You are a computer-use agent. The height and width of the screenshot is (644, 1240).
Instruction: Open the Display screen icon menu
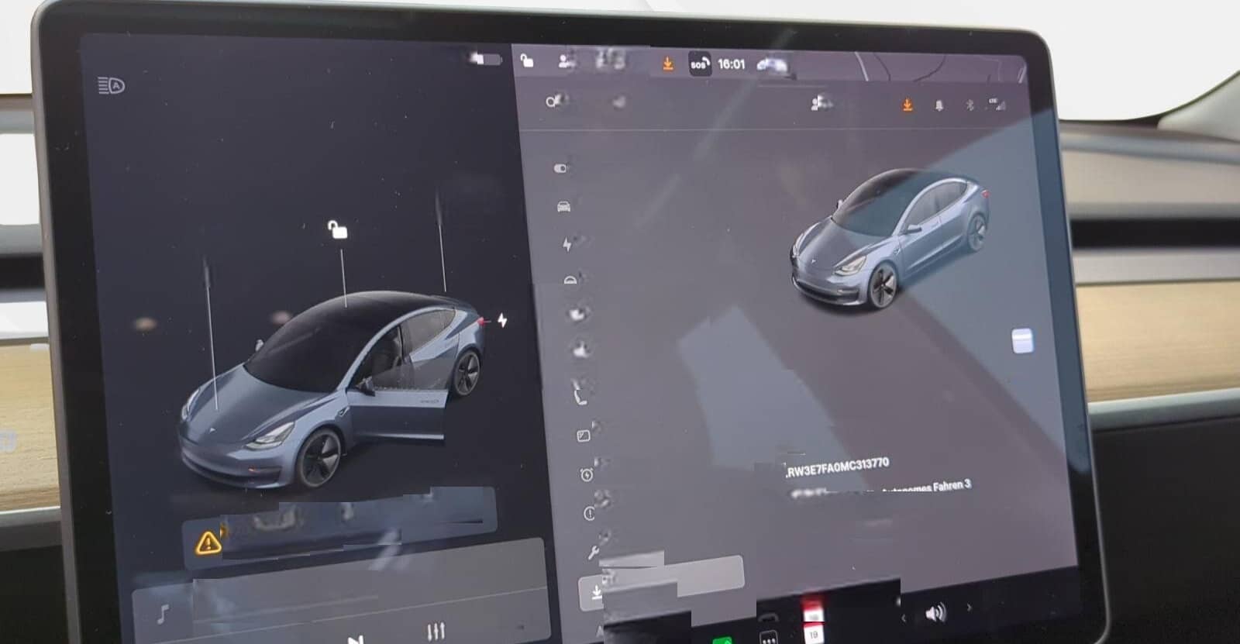pos(584,436)
